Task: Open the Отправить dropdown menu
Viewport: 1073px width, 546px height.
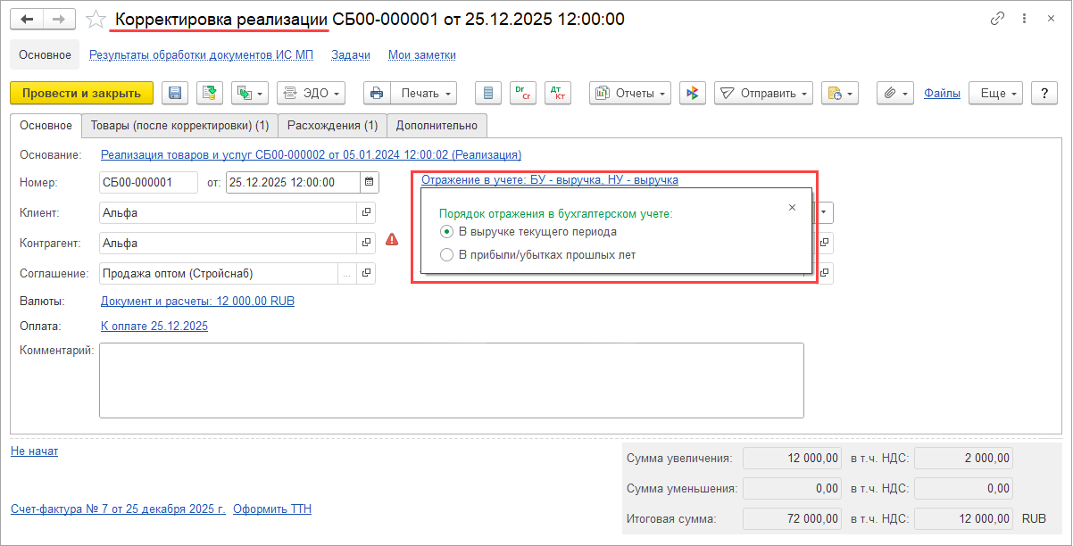Action: (x=763, y=93)
